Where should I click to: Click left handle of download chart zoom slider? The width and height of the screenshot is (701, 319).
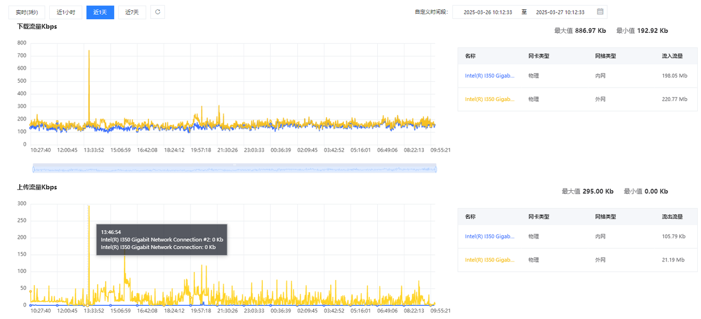(x=33, y=169)
